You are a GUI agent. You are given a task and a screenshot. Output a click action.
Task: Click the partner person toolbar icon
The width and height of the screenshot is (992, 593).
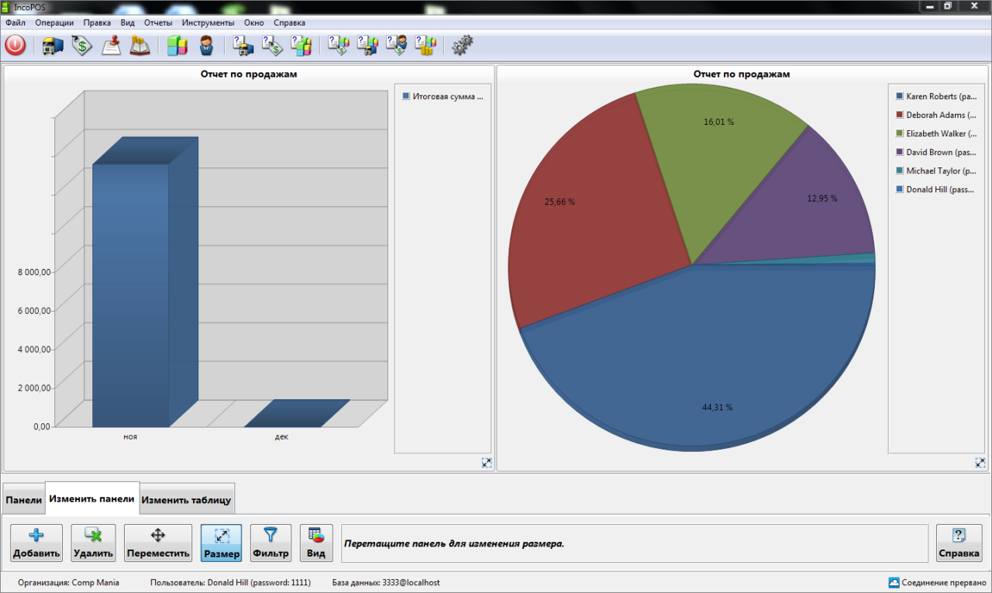pos(206,46)
